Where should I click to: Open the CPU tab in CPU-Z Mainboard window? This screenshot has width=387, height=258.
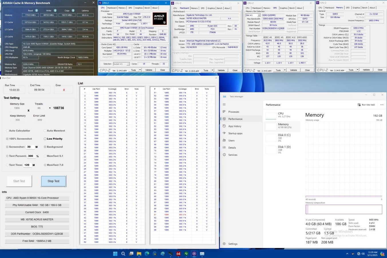click(175, 8)
